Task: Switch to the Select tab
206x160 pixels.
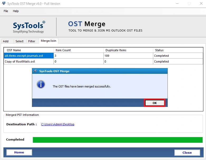Action: (x=20, y=41)
